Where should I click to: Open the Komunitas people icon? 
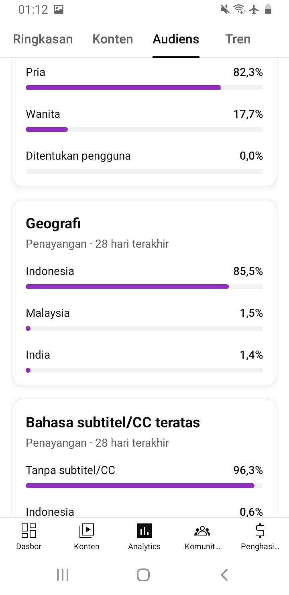point(202,531)
